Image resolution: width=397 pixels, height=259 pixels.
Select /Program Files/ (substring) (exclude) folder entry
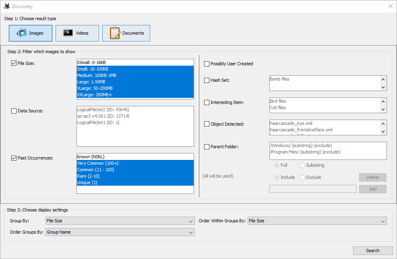(x=328, y=152)
